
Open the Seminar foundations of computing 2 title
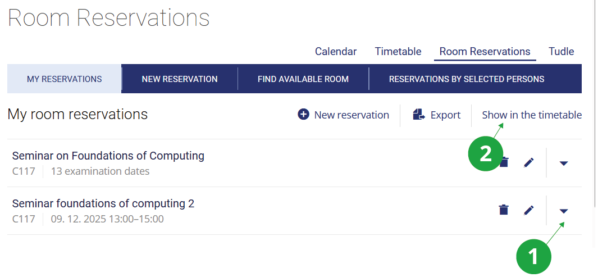coord(103,203)
